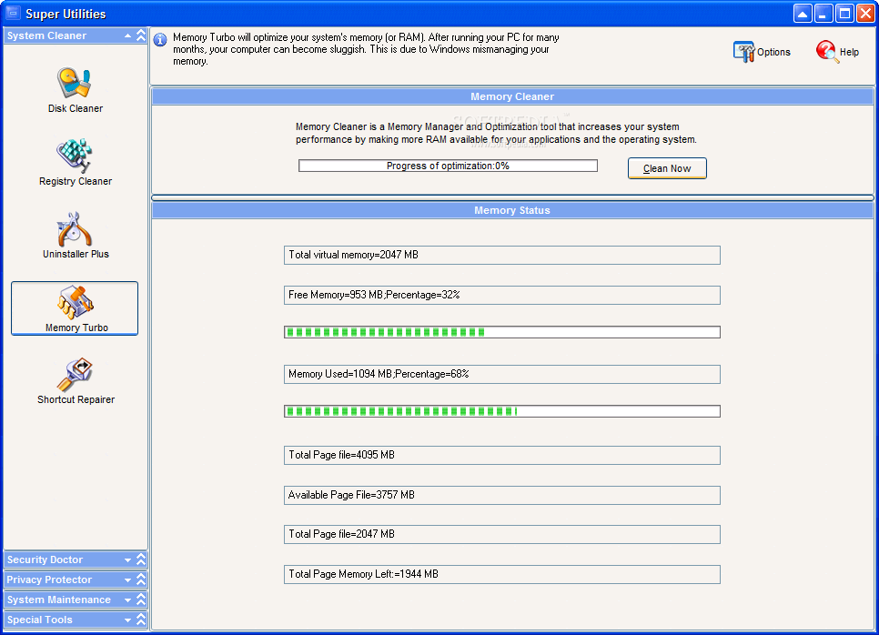Click the Free Memory=953 MB field

pos(501,295)
